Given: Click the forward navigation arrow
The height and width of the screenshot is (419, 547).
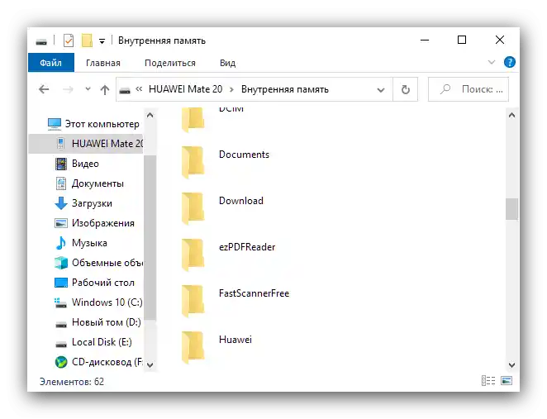Looking at the screenshot, I should pos(68,90).
